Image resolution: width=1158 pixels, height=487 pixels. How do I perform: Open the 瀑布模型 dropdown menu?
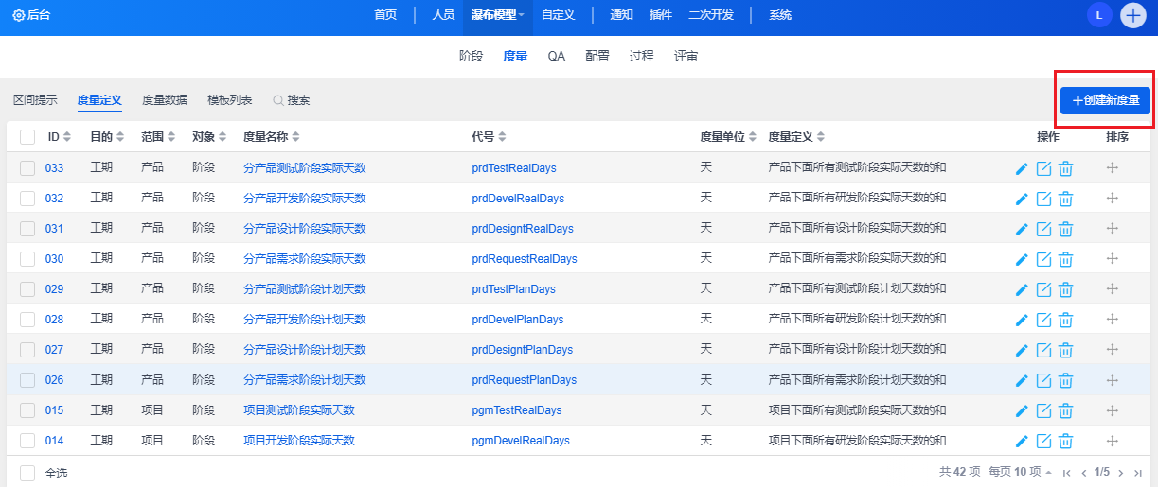497,15
